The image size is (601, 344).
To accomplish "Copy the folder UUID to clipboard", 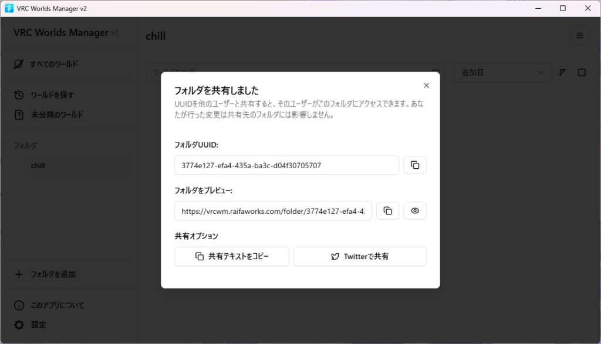I will click(x=415, y=165).
